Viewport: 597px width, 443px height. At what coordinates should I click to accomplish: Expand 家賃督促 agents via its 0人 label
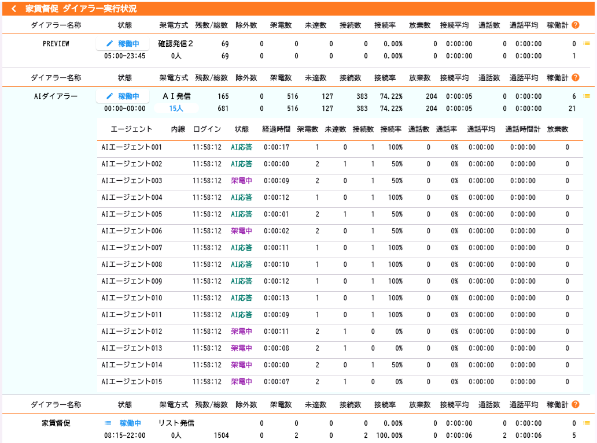click(176, 435)
